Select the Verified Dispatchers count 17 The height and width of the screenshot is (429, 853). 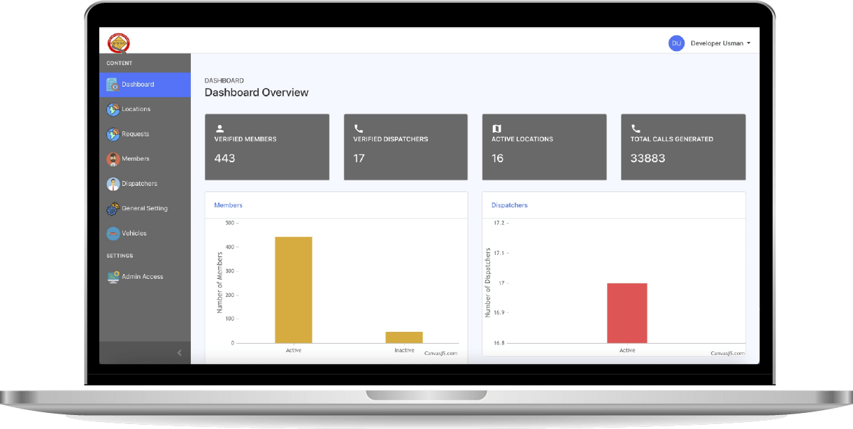tap(359, 159)
